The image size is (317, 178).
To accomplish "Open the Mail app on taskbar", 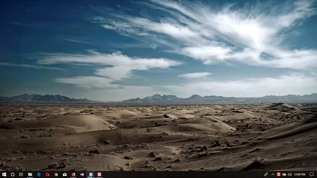I will tap(65, 175).
